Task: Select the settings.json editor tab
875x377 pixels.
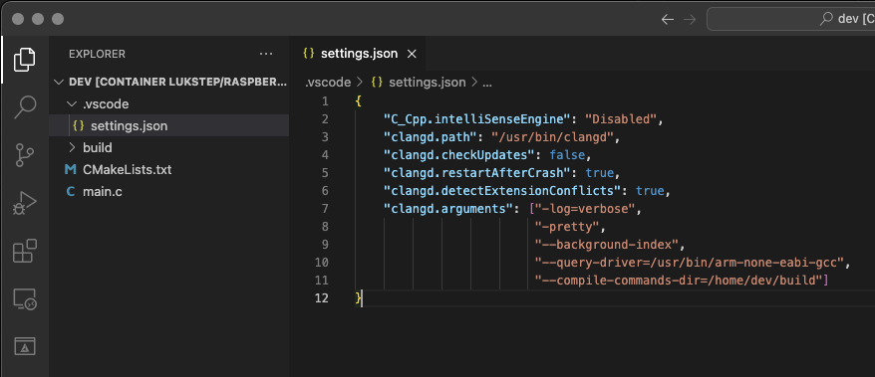Action: click(x=360, y=54)
